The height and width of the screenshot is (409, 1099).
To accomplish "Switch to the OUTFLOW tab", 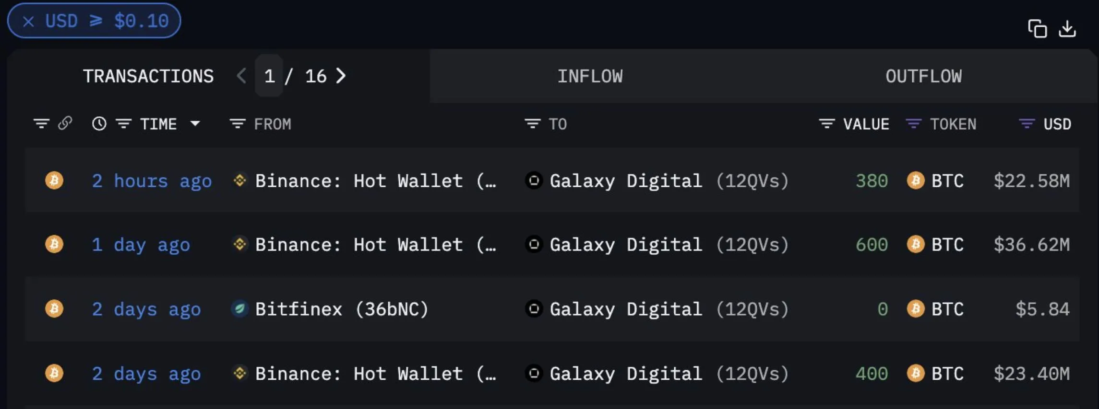I will click(923, 76).
